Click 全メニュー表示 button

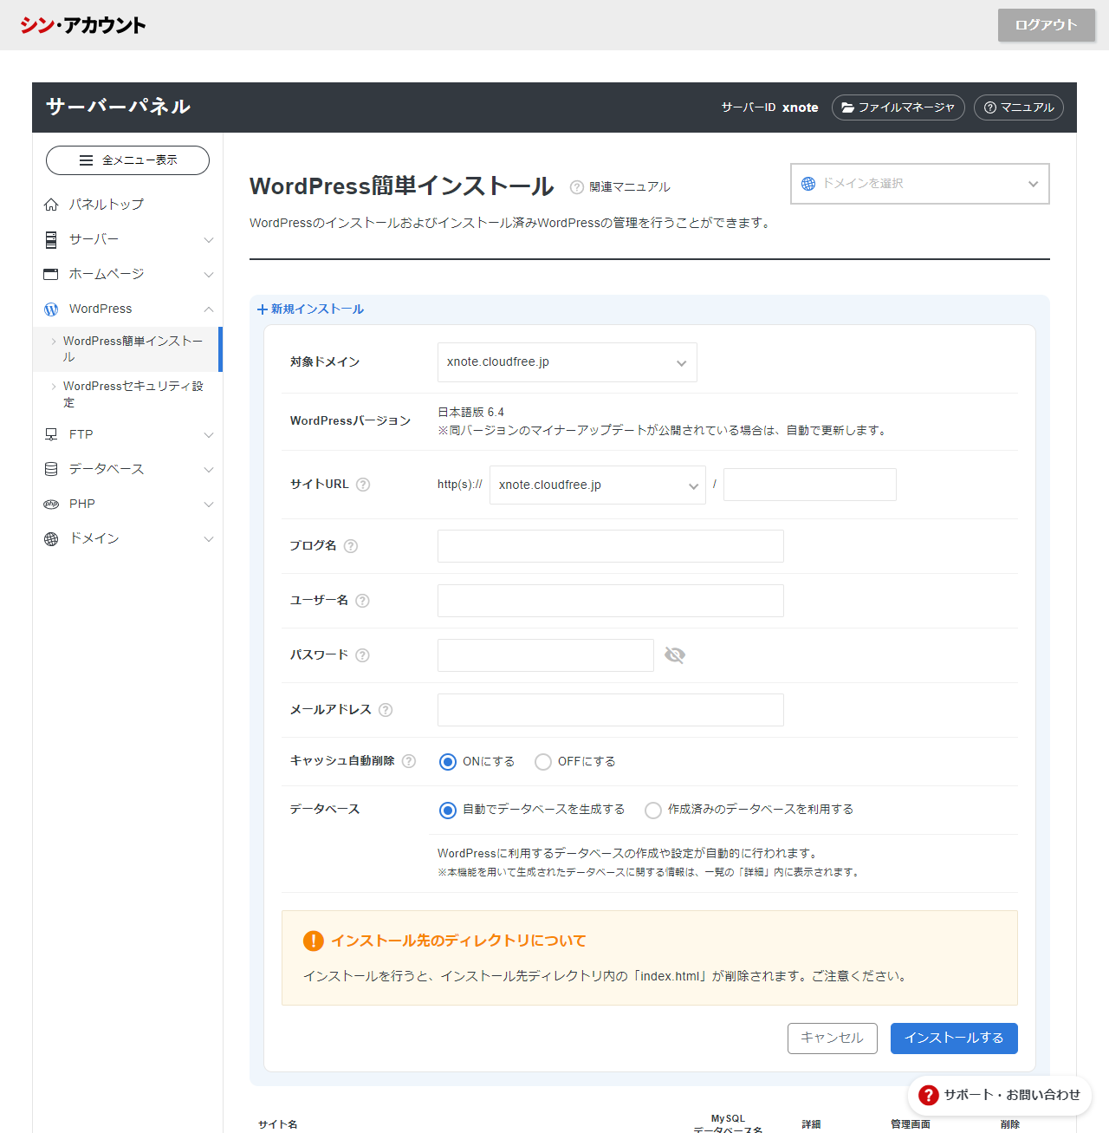coord(127,160)
